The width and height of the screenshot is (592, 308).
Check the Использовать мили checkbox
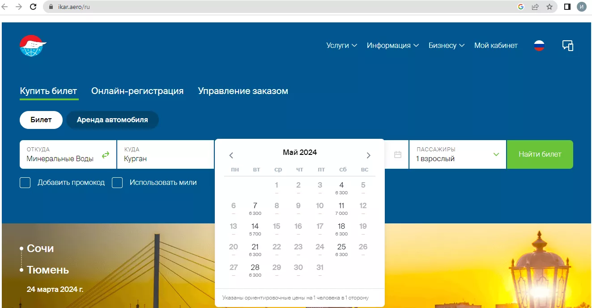(117, 183)
